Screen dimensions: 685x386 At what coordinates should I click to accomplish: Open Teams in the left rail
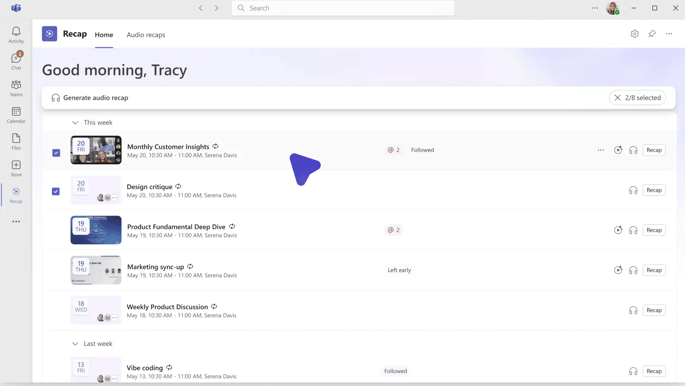click(16, 88)
